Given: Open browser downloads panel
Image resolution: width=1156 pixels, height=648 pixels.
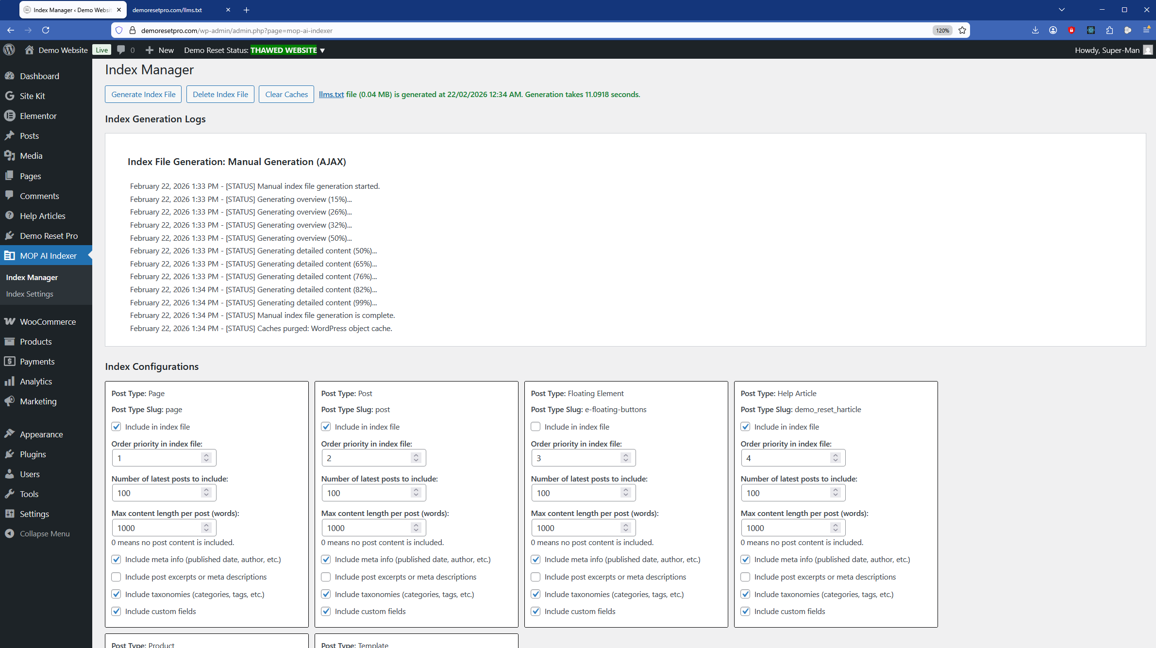Looking at the screenshot, I should (1035, 30).
